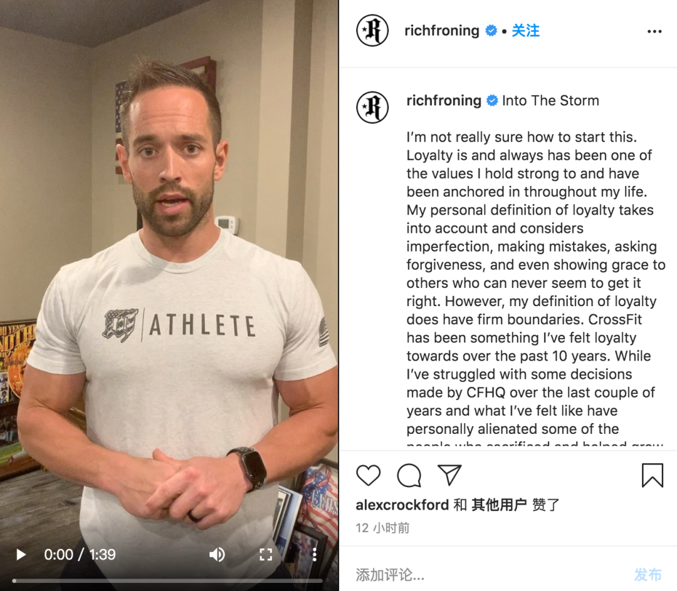Follow richfroning using 关注 link
The image size is (677, 591).
point(525,31)
